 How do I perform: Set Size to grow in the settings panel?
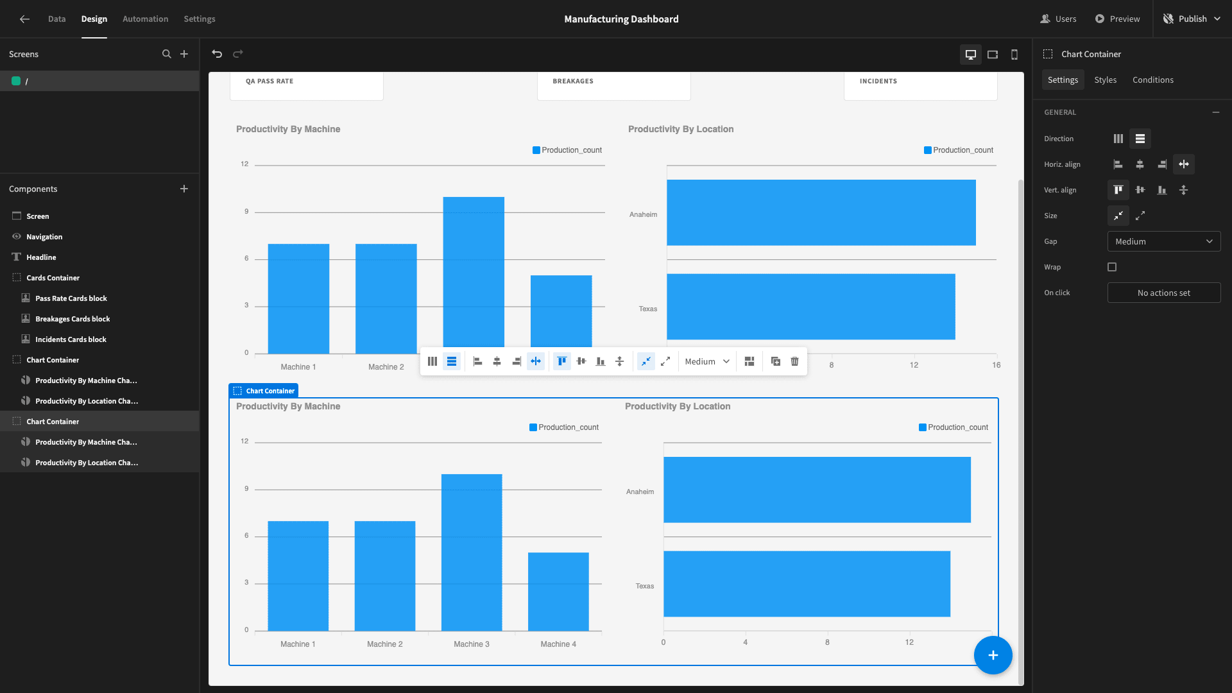tap(1140, 216)
